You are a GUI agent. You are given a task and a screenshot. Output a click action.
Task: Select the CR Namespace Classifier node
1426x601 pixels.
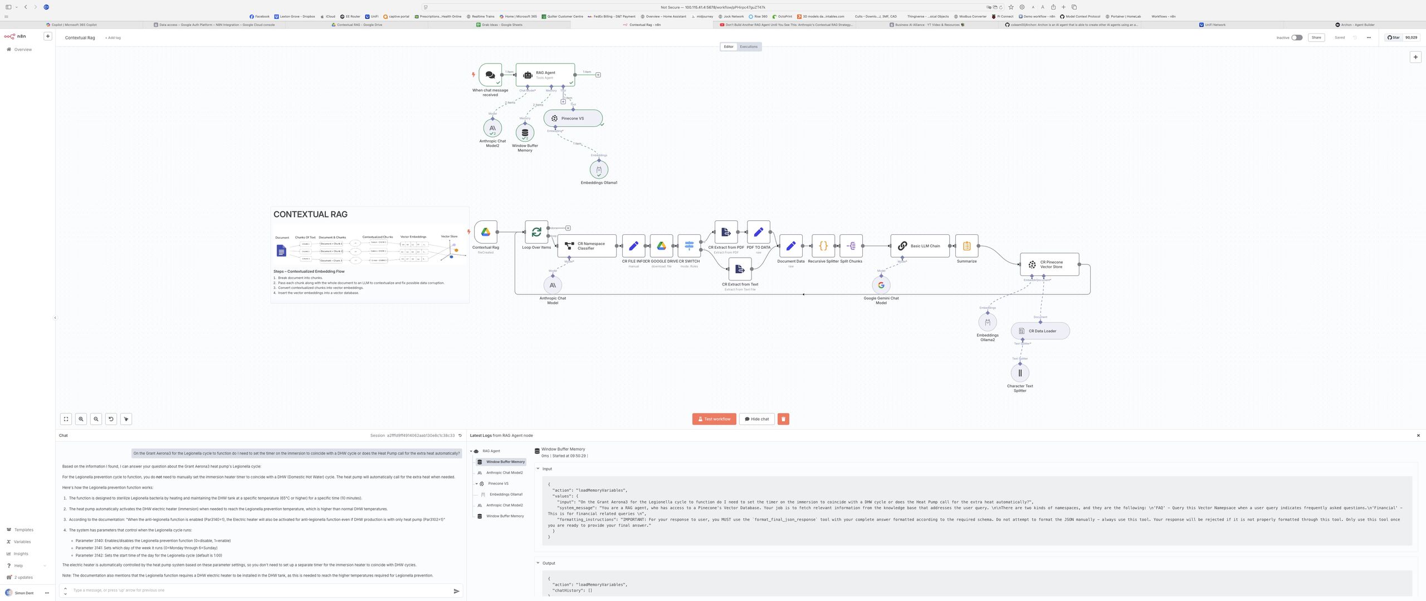click(587, 246)
